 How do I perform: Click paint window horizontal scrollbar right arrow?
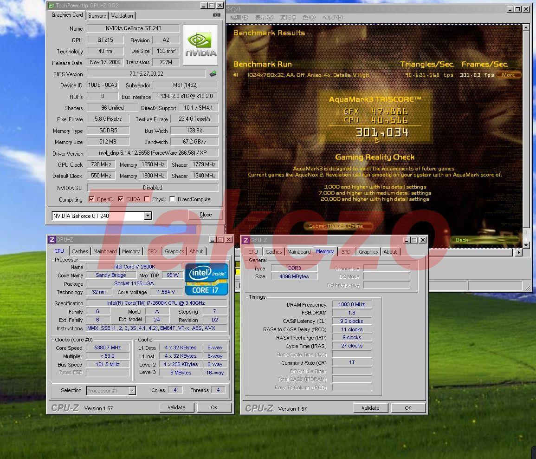click(518, 252)
